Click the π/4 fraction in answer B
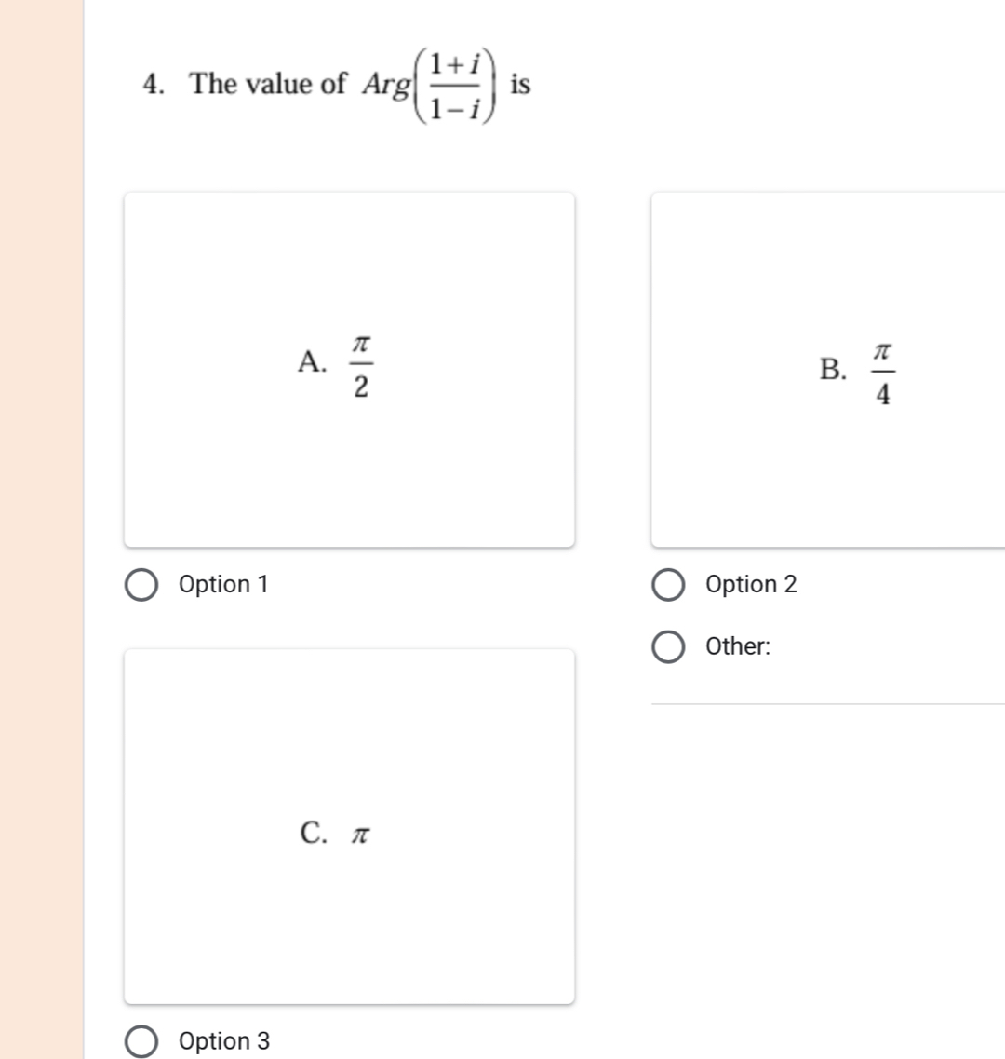 (x=882, y=373)
